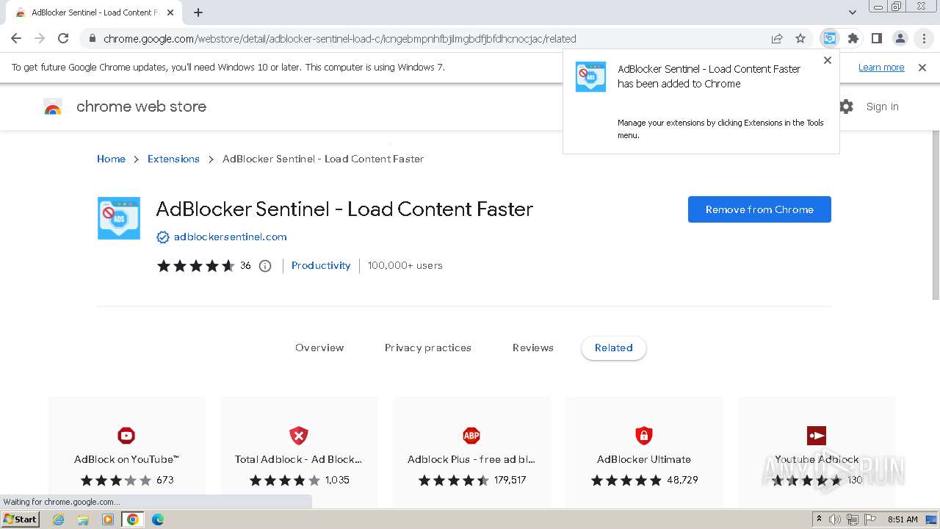This screenshot has width=940, height=529.
Task: Go to Home breadcrumb
Action: tap(111, 159)
